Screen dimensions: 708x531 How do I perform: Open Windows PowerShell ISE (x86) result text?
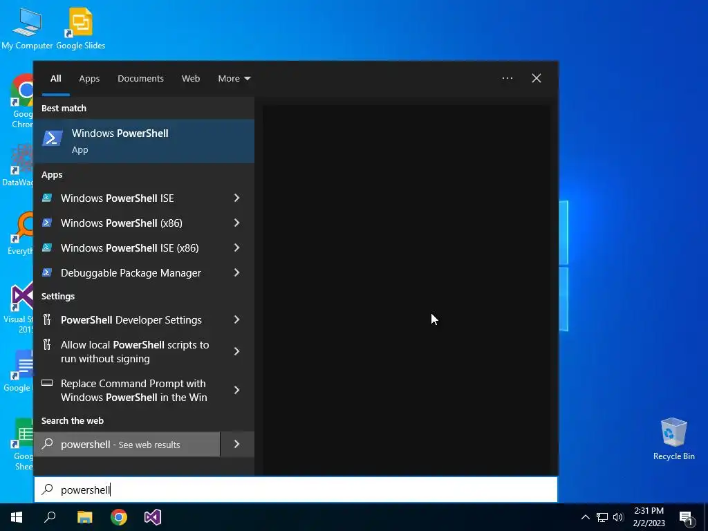[129, 248]
